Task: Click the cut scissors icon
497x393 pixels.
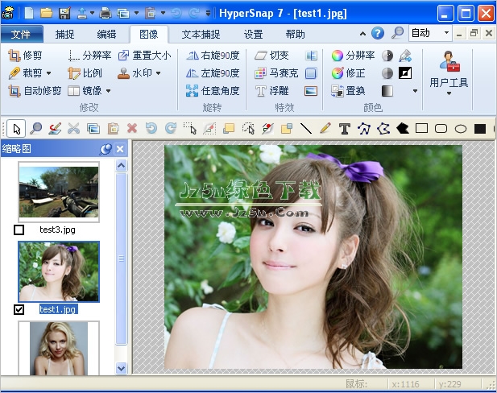Action: [x=74, y=128]
